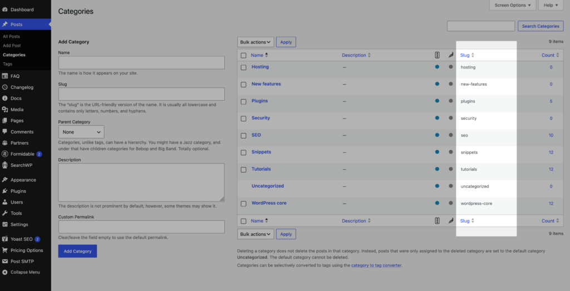Screen dimensions: 570x291
Task: Click the Plugins plug icon
Action: coord(5,191)
